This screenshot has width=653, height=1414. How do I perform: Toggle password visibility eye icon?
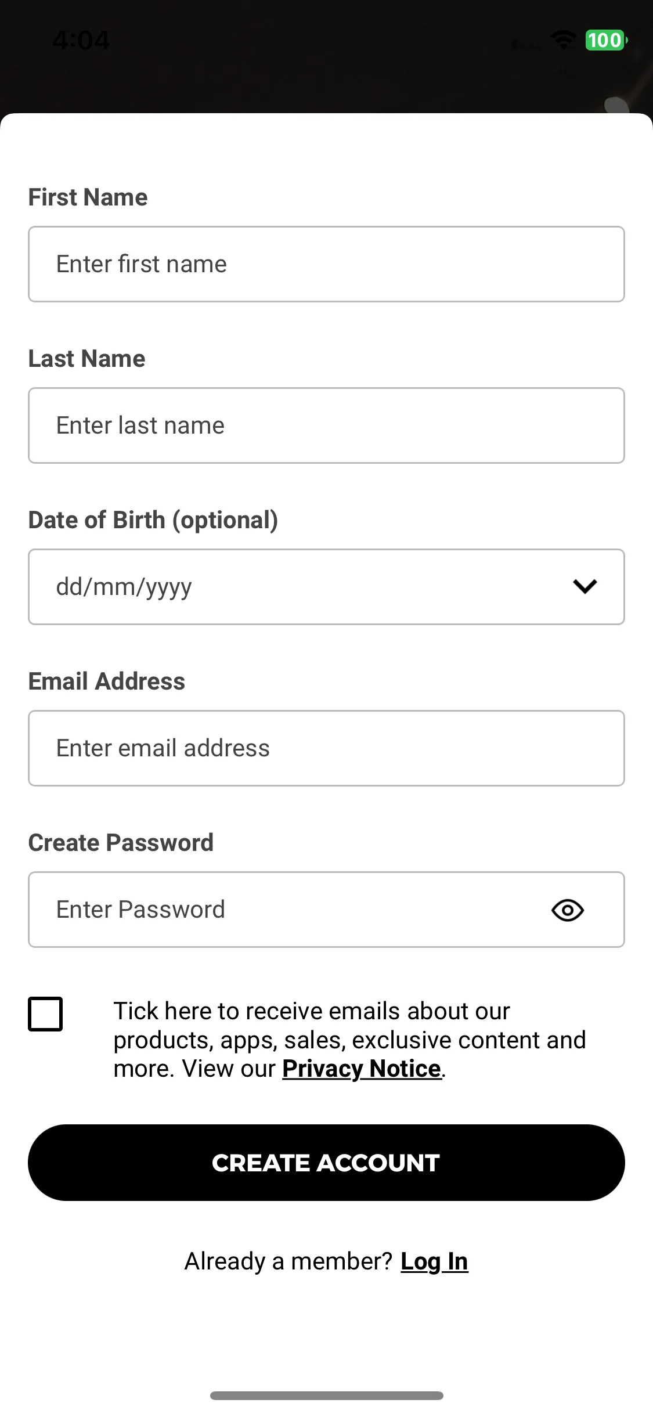tap(567, 910)
